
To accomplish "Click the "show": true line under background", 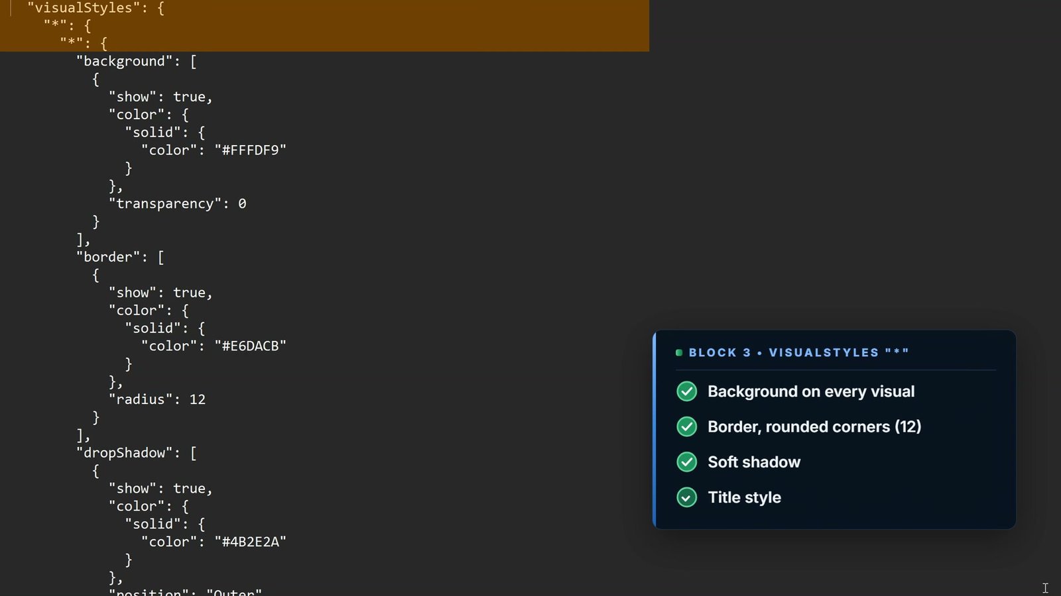I will pyautogui.click(x=160, y=97).
